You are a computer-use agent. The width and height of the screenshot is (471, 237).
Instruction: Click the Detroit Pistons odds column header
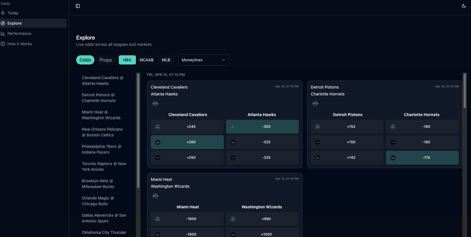[348, 115]
